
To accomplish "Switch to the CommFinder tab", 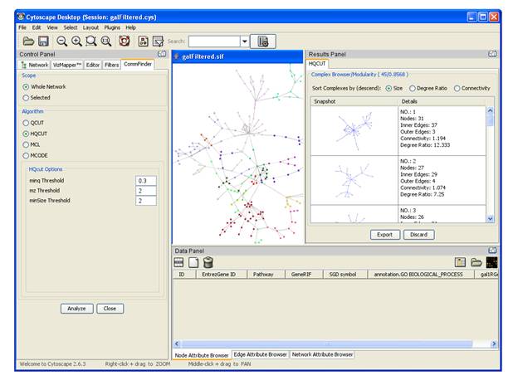I will 138,64.
